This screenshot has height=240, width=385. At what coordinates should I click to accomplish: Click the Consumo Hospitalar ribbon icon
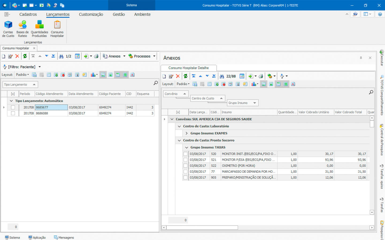click(57, 29)
